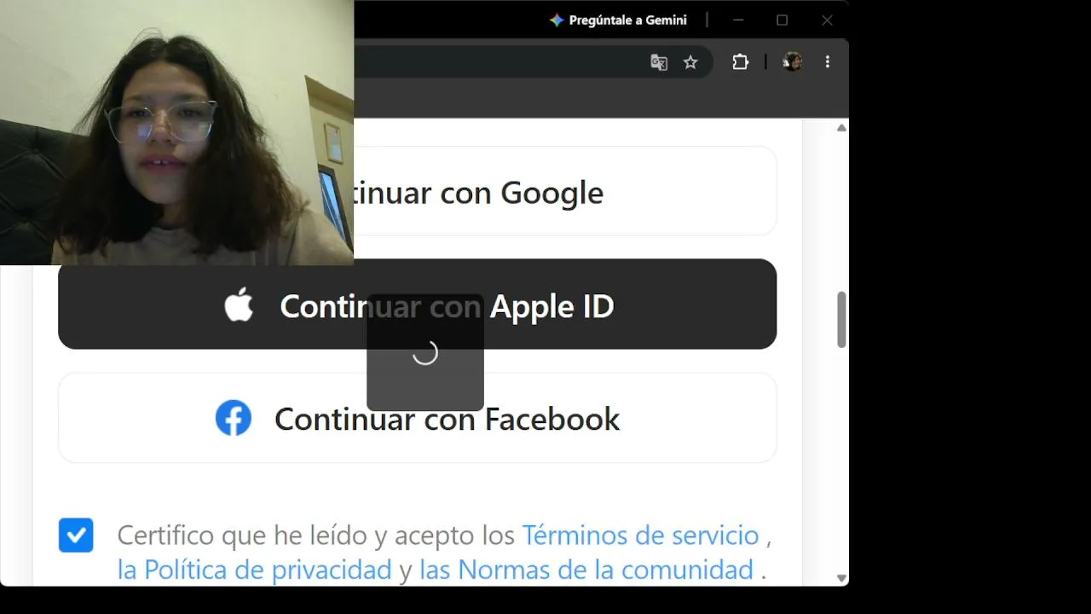Screen dimensions: 1091x614
Task: Click the page scrollbar down arrow
Action: coord(841,578)
